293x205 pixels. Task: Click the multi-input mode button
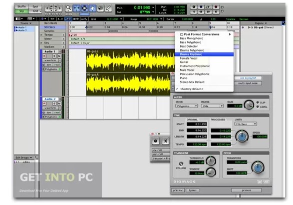(x=248, y=83)
